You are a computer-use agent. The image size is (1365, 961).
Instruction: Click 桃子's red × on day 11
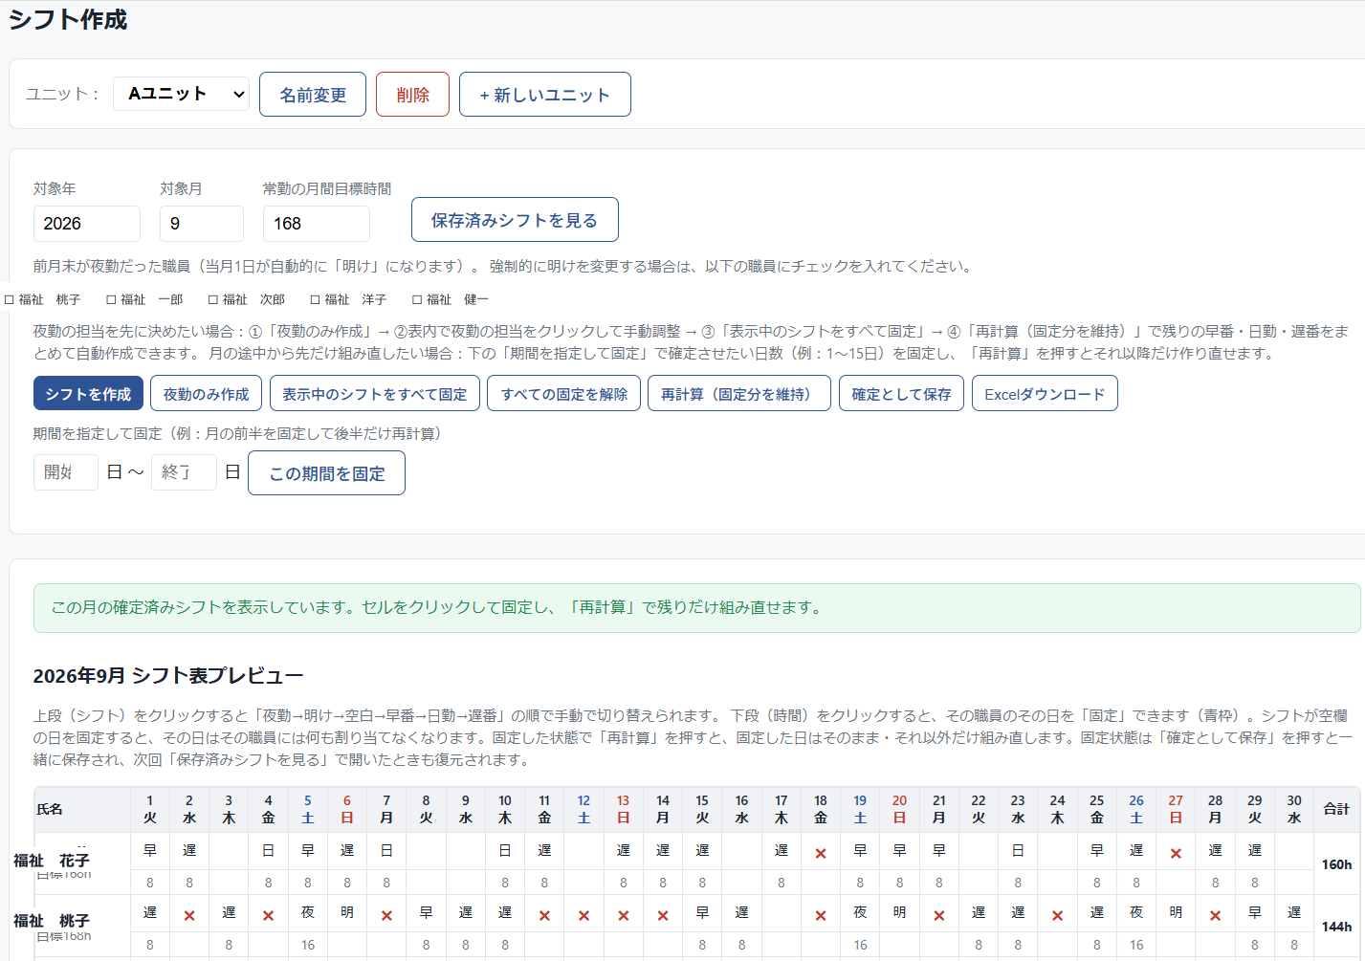(544, 915)
